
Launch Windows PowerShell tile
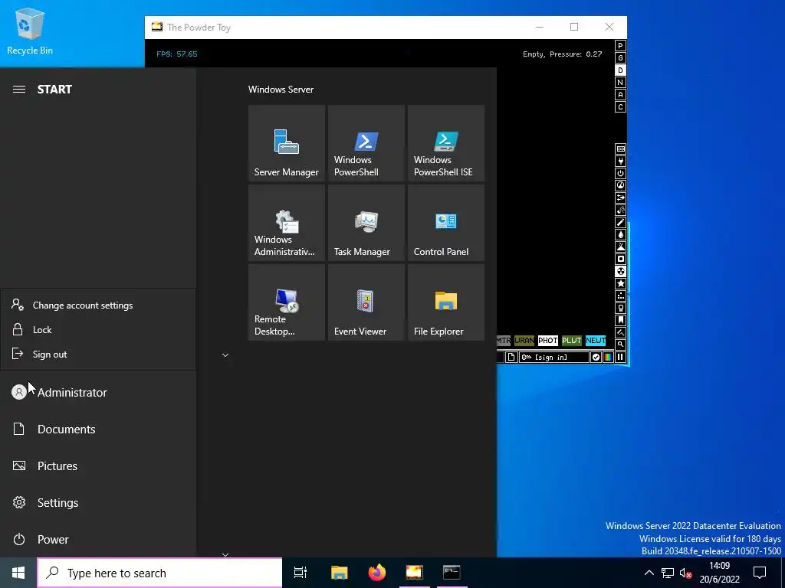pyautogui.click(x=366, y=143)
